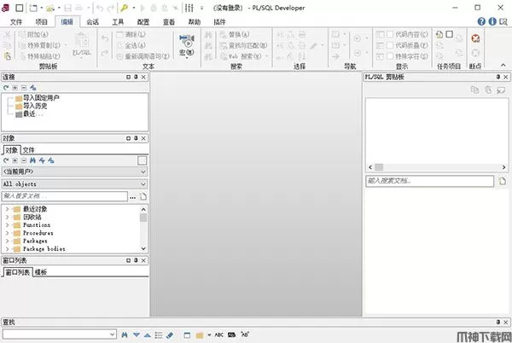Click the binoculars find icon in search bar
This screenshot has width=512, height=343.
click(x=125, y=334)
